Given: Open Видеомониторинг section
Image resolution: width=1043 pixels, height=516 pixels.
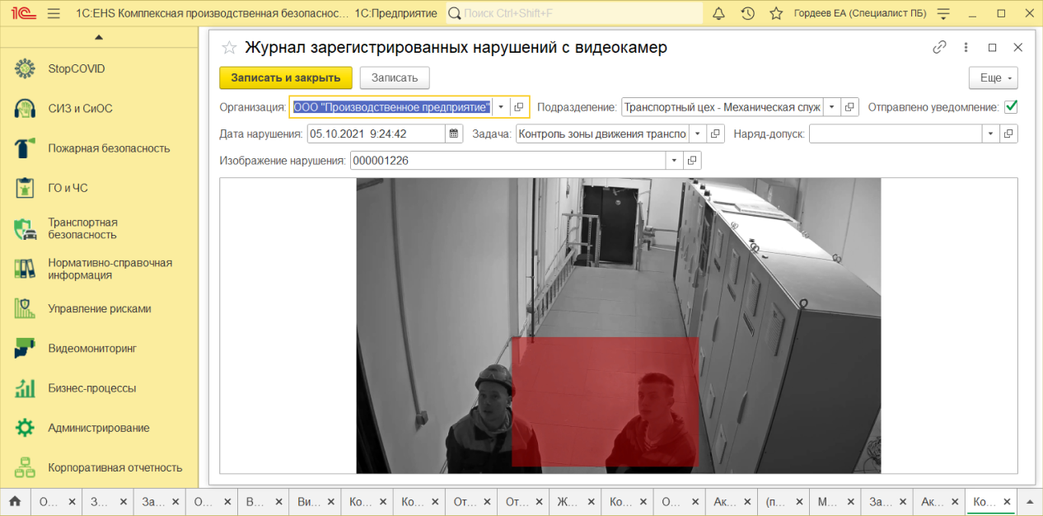Looking at the screenshot, I should coord(91,349).
